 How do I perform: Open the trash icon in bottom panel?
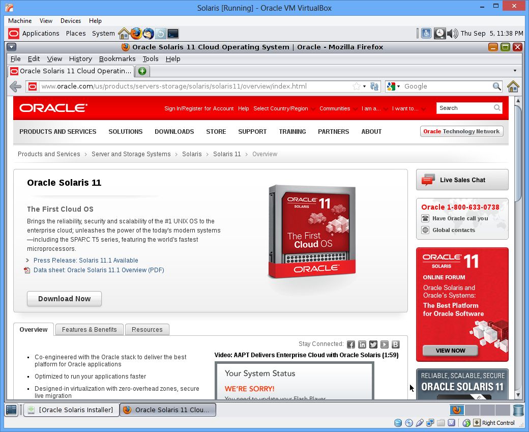click(x=518, y=410)
